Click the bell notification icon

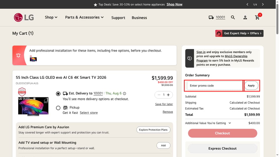pos(18,55)
